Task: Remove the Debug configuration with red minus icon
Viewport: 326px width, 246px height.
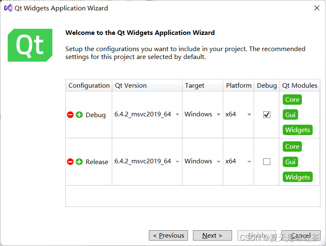Action: click(70, 115)
